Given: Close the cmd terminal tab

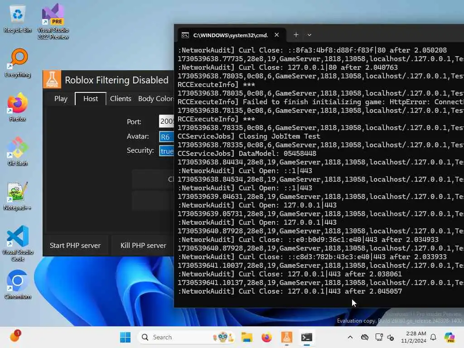Looking at the screenshot, I should tap(276, 35).
